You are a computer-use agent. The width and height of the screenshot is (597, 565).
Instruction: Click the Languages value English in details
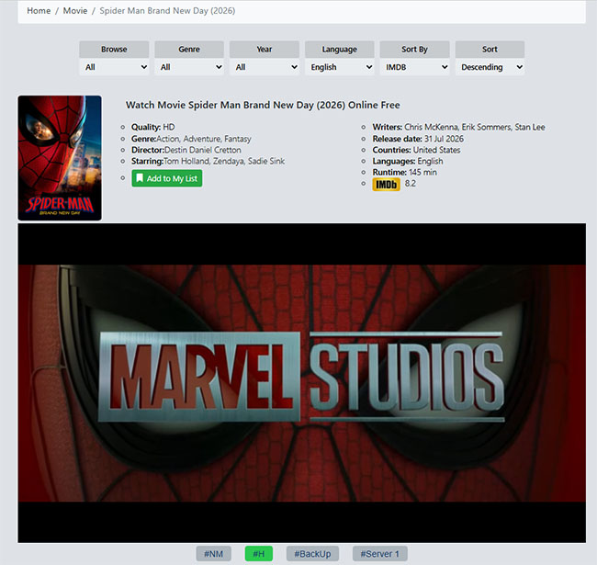point(430,161)
